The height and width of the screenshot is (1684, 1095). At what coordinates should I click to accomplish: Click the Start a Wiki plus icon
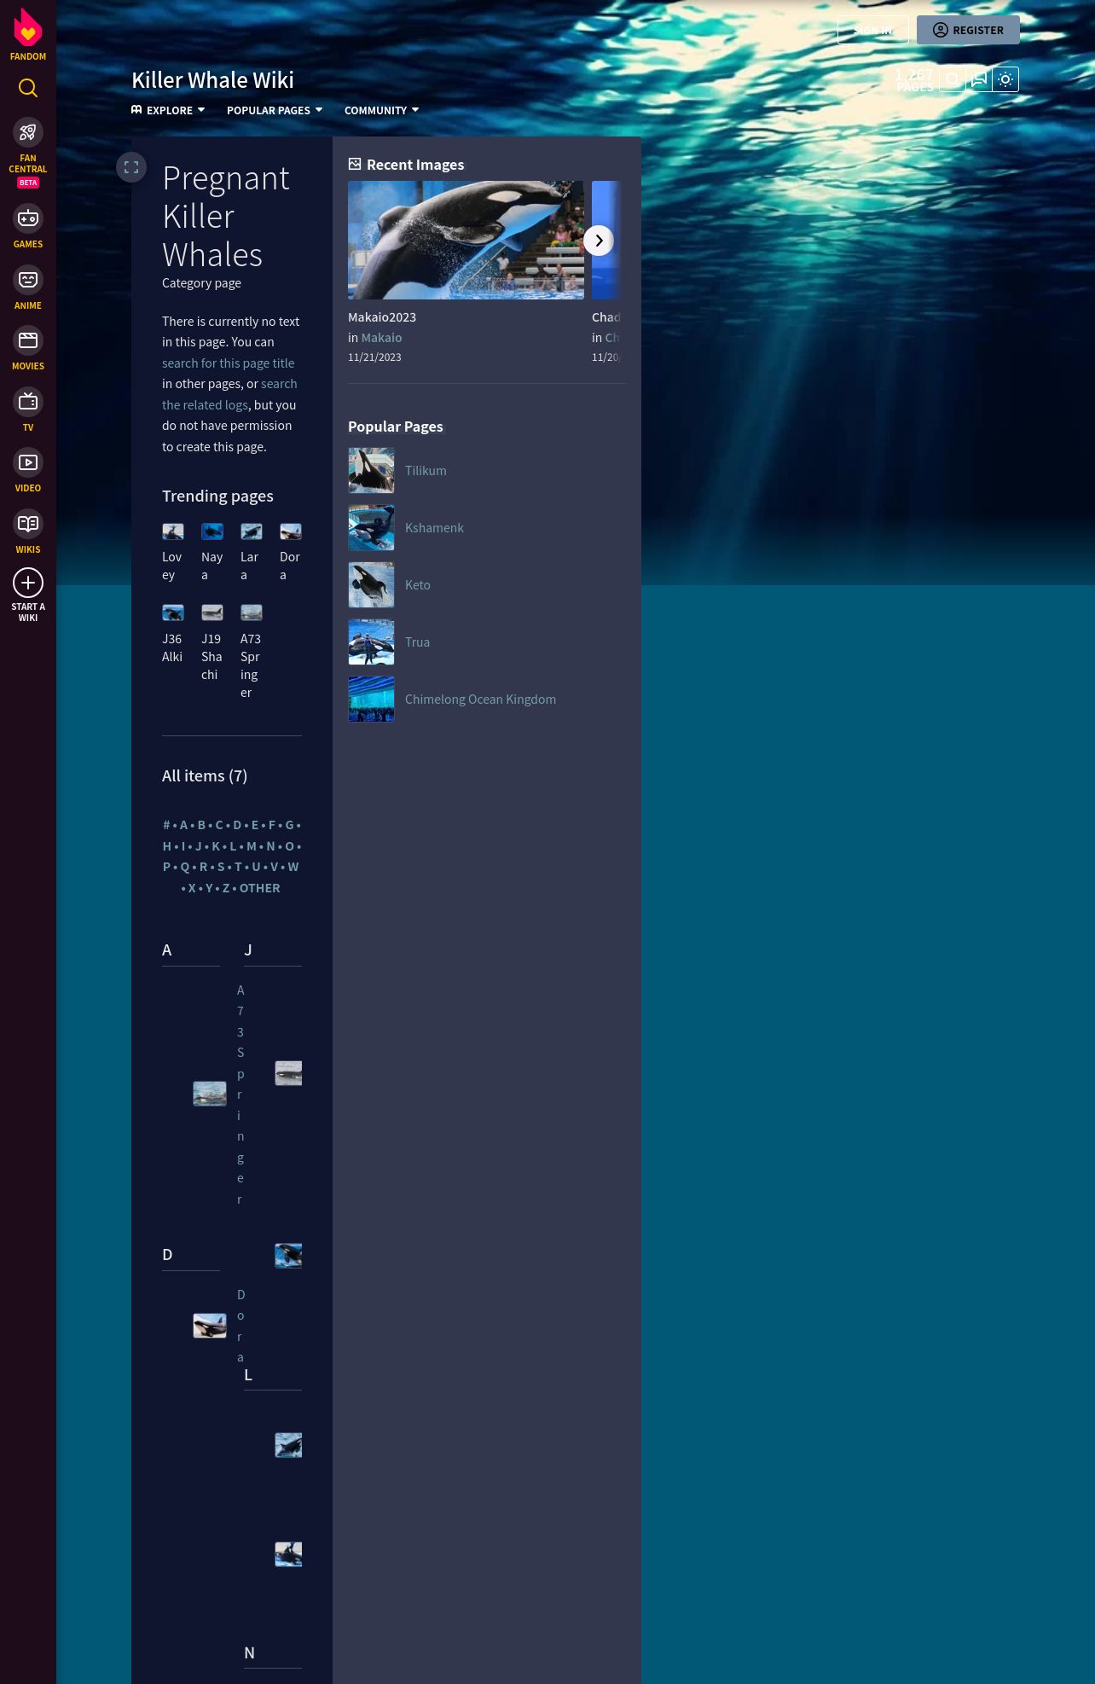tap(28, 583)
